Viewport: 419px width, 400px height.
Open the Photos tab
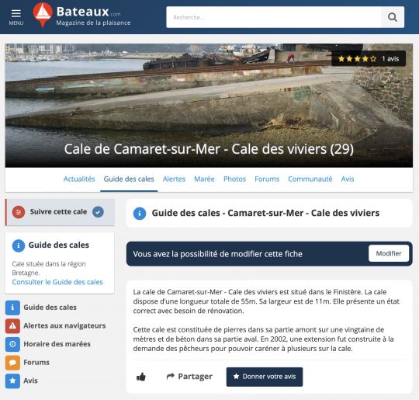(x=234, y=179)
